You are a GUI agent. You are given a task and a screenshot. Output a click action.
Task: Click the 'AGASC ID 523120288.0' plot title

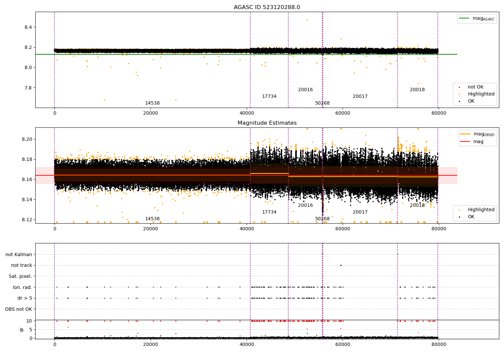click(x=267, y=7)
